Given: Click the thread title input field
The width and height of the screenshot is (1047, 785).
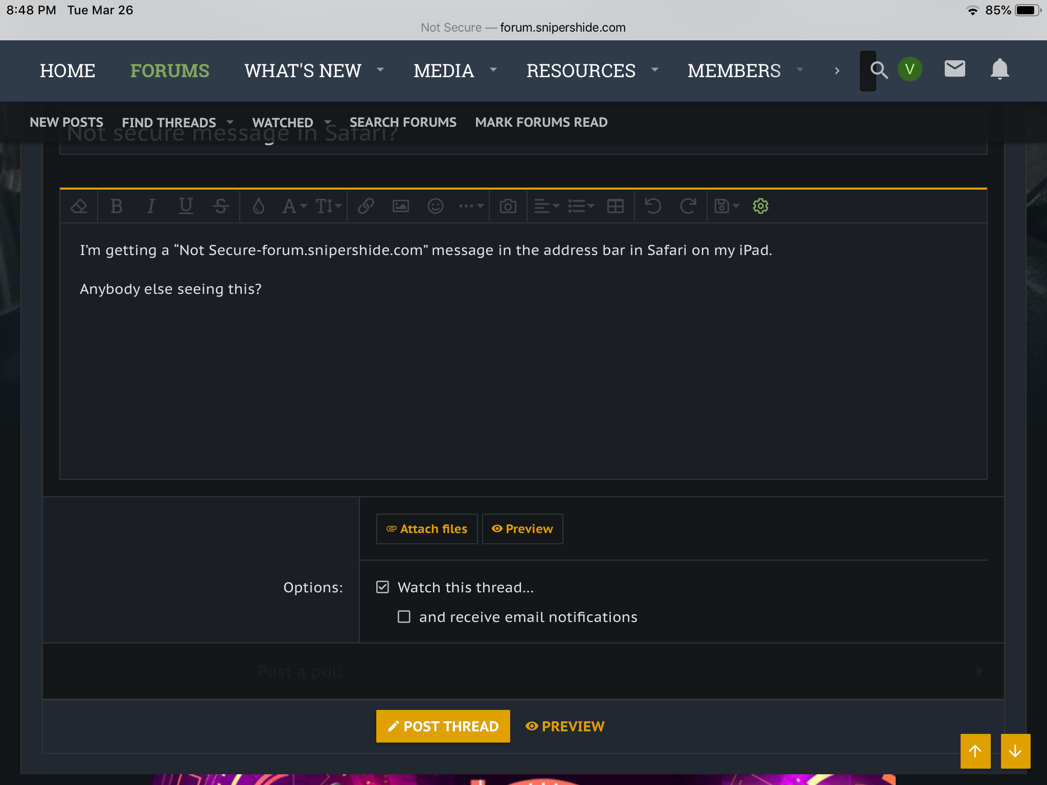Looking at the screenshot, I should [523, 134].
